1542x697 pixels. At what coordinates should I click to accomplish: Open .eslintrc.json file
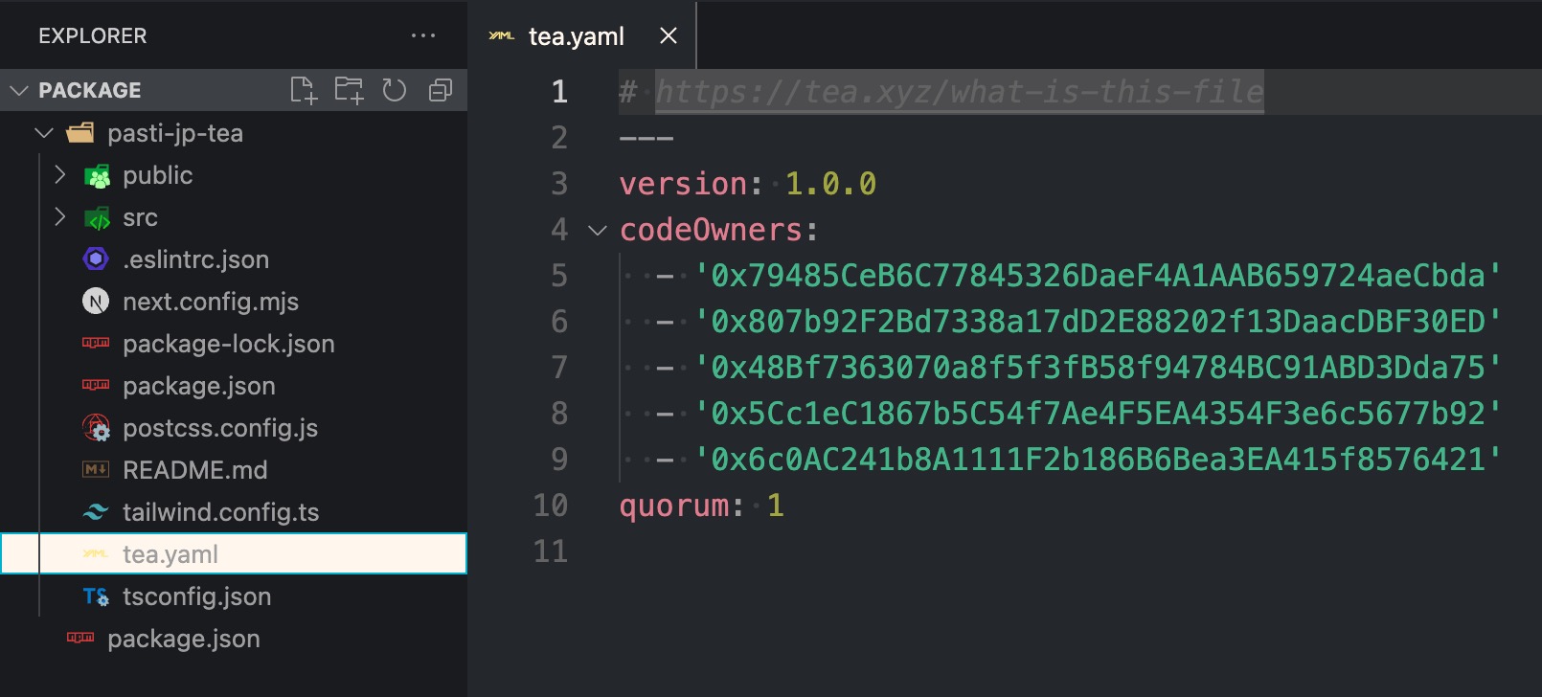point(195,259)
